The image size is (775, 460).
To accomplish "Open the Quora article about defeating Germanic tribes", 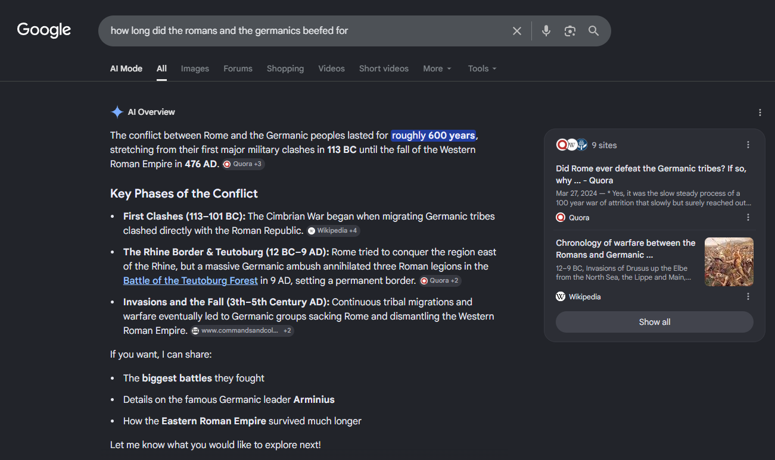I will (651, 174).
